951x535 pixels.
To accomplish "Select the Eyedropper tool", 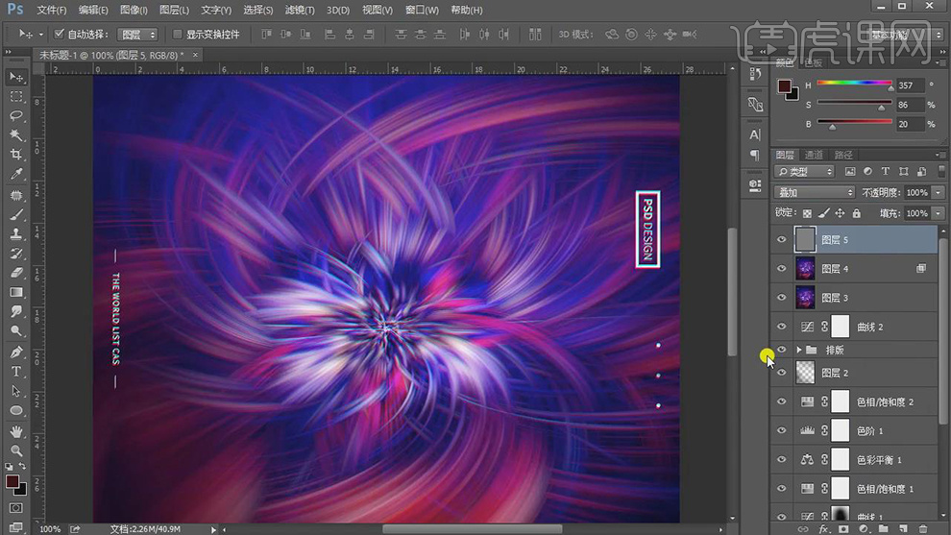I will pyautogui.click(x=16, y=175).
